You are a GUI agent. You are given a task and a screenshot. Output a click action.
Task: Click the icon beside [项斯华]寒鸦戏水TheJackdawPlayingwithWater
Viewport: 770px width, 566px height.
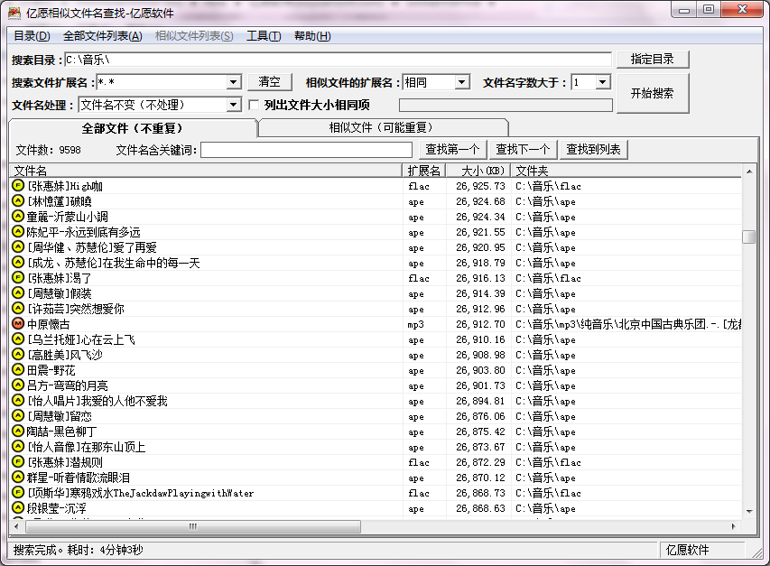click(17, 492)
